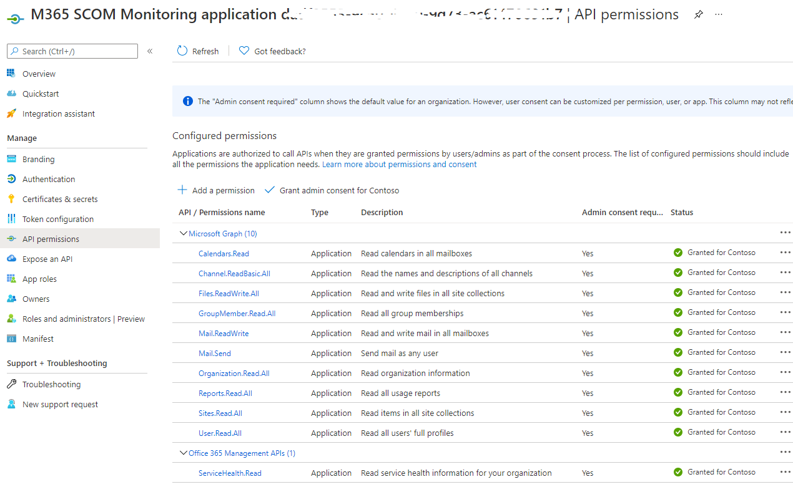Open ellipsis menu for Calendars.Read row
The height and width of the screenshot is (497, 793).
tap(786, 253)
